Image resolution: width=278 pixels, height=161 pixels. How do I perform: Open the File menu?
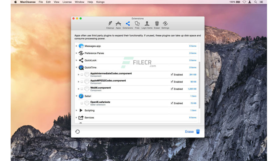(x=41, y=2)
